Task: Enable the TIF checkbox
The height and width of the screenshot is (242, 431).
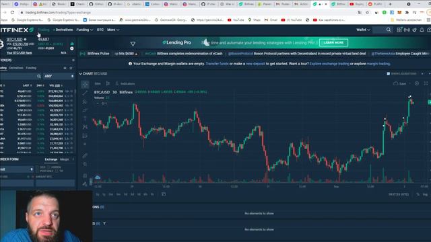Action: click(x=57, y=171)
